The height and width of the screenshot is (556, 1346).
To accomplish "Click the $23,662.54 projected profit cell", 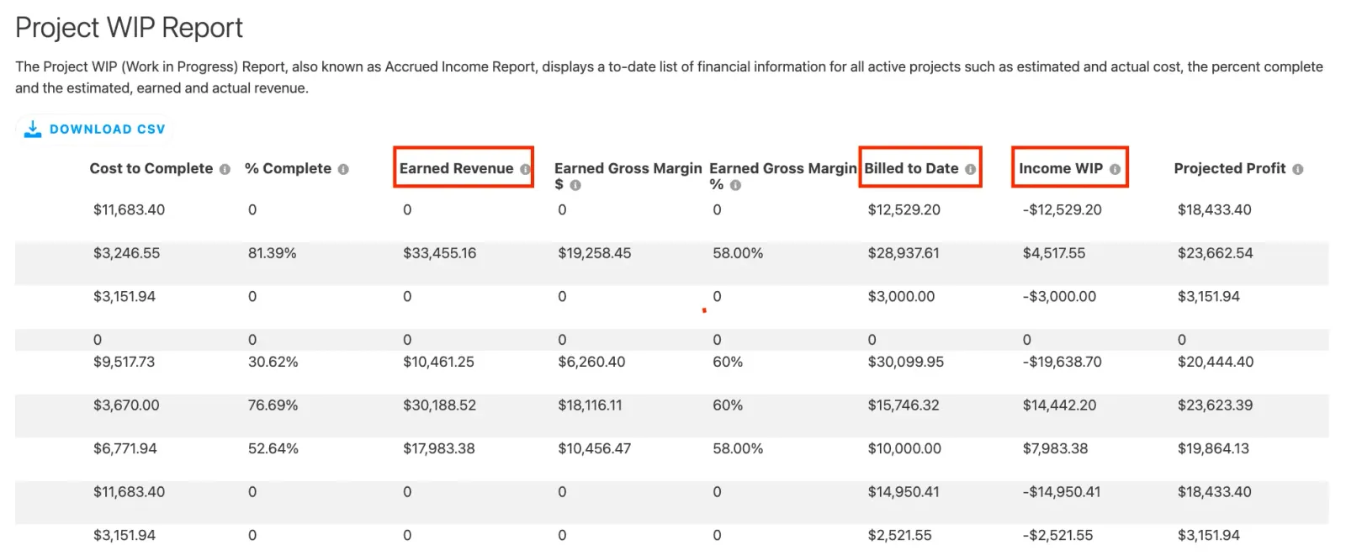I will 1215,253.
